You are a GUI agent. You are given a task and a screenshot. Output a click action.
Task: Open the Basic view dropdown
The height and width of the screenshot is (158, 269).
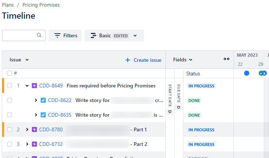tap(114, 35)
